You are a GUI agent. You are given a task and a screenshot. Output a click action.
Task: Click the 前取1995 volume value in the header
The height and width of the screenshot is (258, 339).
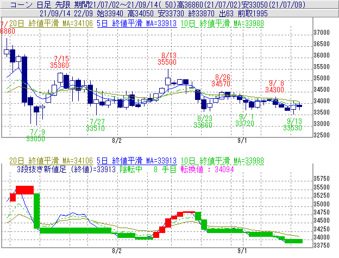tap(253, 14)
